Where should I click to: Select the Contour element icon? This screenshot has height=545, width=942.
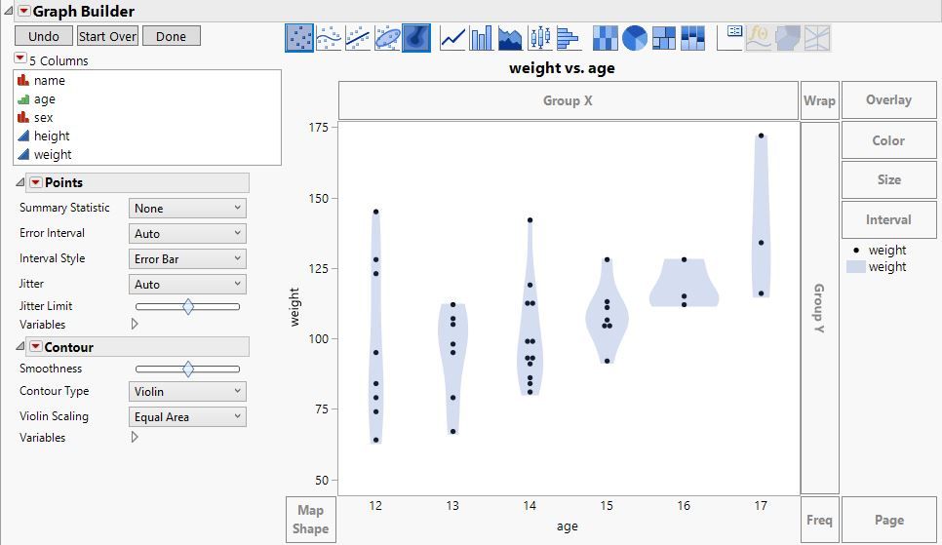click(x=416, y=38)
